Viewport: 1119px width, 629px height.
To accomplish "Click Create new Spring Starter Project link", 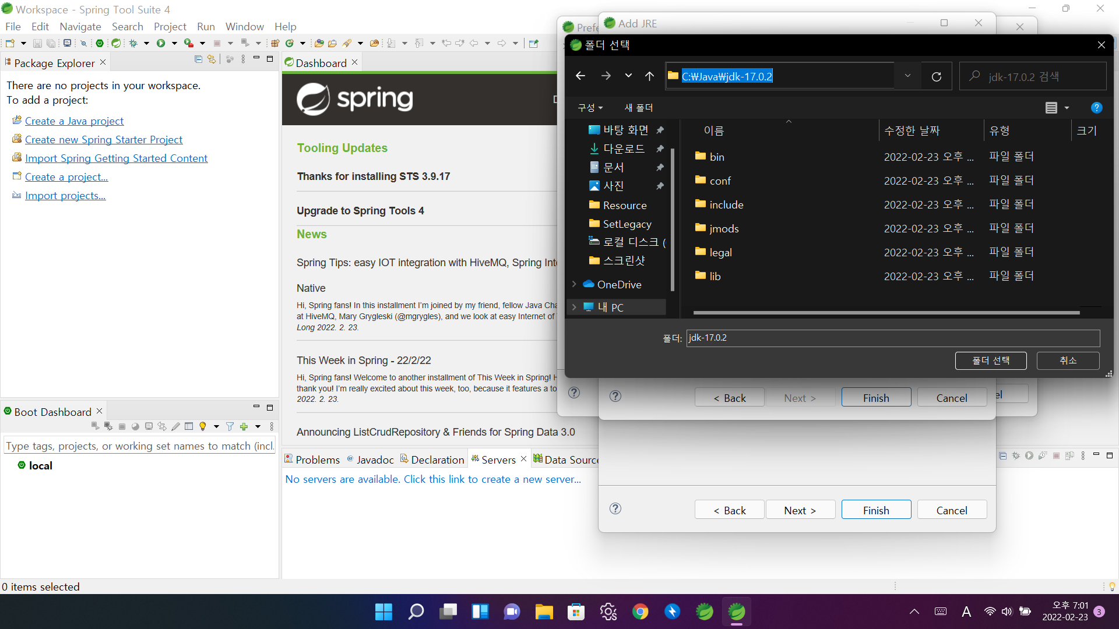I will pos(104,140).
